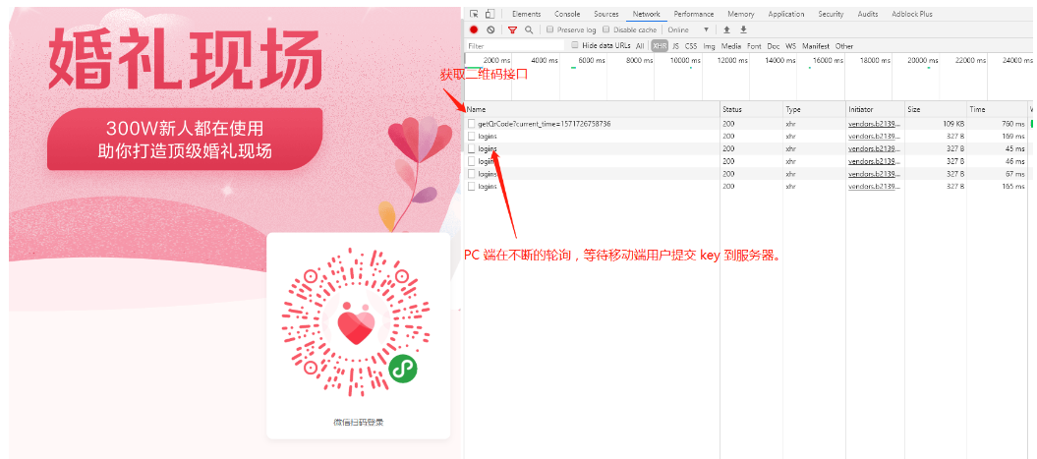Filter requests by CSS type
The height and width of the screenshot is (459, 1037).
[x=690, y=46]
